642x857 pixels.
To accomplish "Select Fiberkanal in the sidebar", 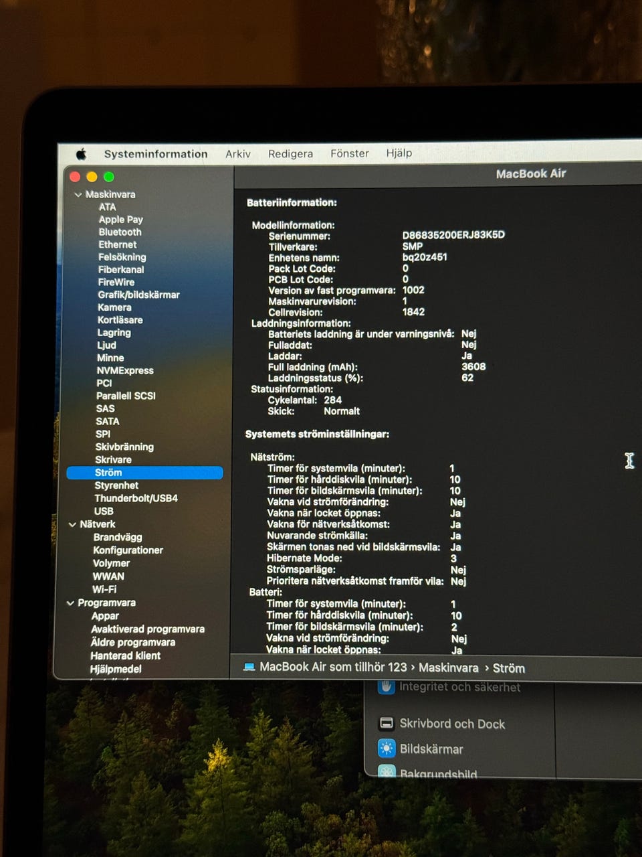I will (x=121, y=270).
